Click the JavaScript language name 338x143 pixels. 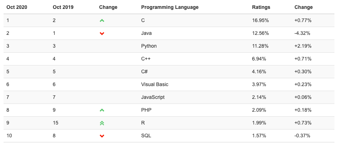tap(153, 97)
